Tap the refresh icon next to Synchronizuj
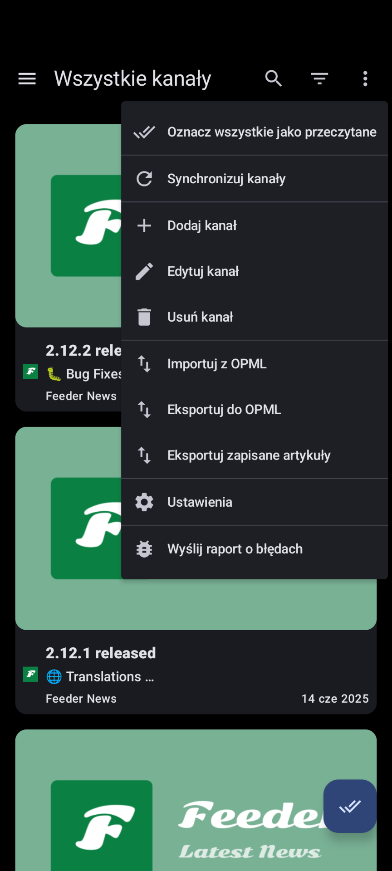The height and width of the screenshot is (871, 392). 144,179
